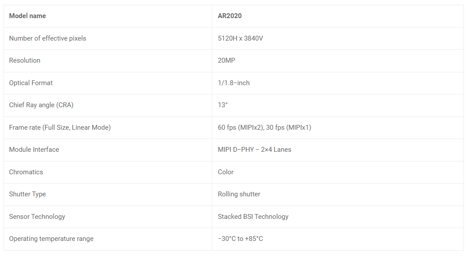Click the "Frame rate (Full Size, Linear Mode)" label
Viewport: 471px width, 259px height.
pyautogui.click(x=60, y=128)
